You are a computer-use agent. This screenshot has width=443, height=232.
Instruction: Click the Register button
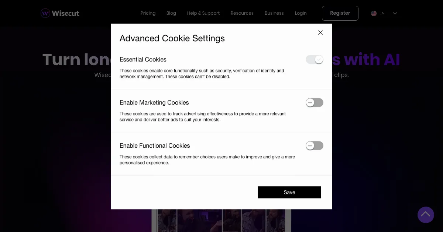(x=340, y=13)
